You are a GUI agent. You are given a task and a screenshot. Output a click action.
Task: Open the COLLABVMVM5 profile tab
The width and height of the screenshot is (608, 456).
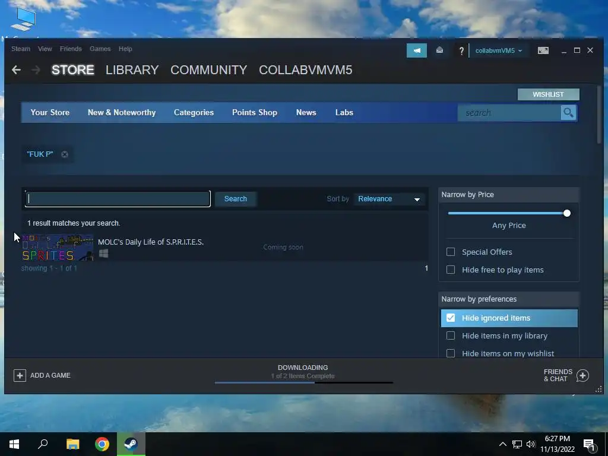[x=306, y=70]
